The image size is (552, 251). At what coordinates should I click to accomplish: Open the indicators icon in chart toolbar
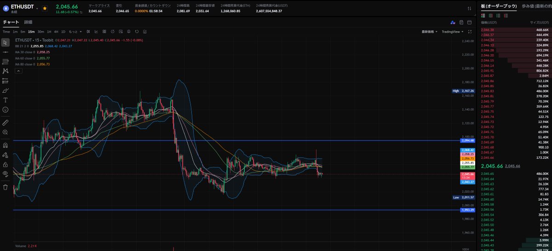[96, 32]
